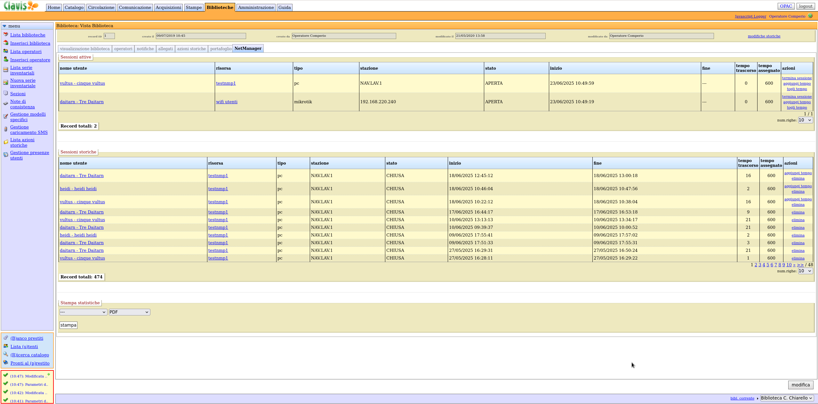The image size is (818, 404).
Task: Open the num.righe dropdown for Sessioni attive
Action: pos(805,120)
